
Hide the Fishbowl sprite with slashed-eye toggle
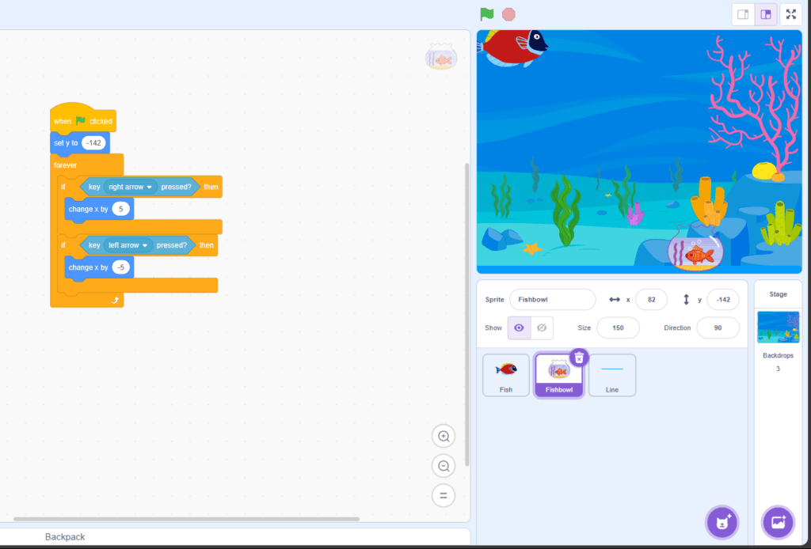(x=543, y=328)
